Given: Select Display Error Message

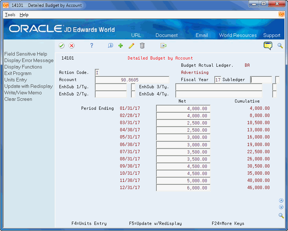Looking at the screenshot, I should click(x=29, y=60).
